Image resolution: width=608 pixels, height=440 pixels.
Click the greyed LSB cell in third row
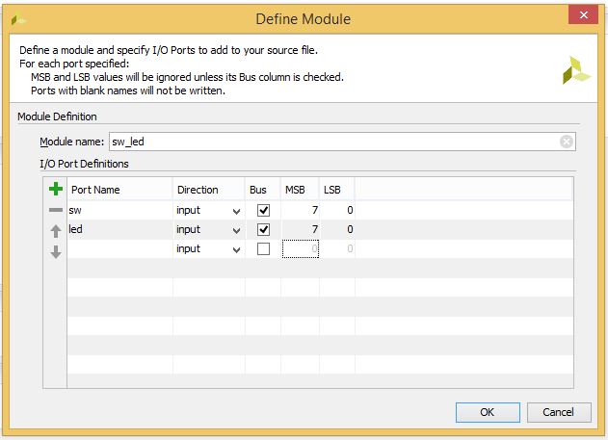[x=337, y=249]
